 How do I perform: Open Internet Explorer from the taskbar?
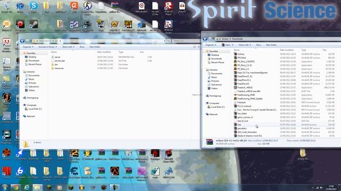(27, 187)
